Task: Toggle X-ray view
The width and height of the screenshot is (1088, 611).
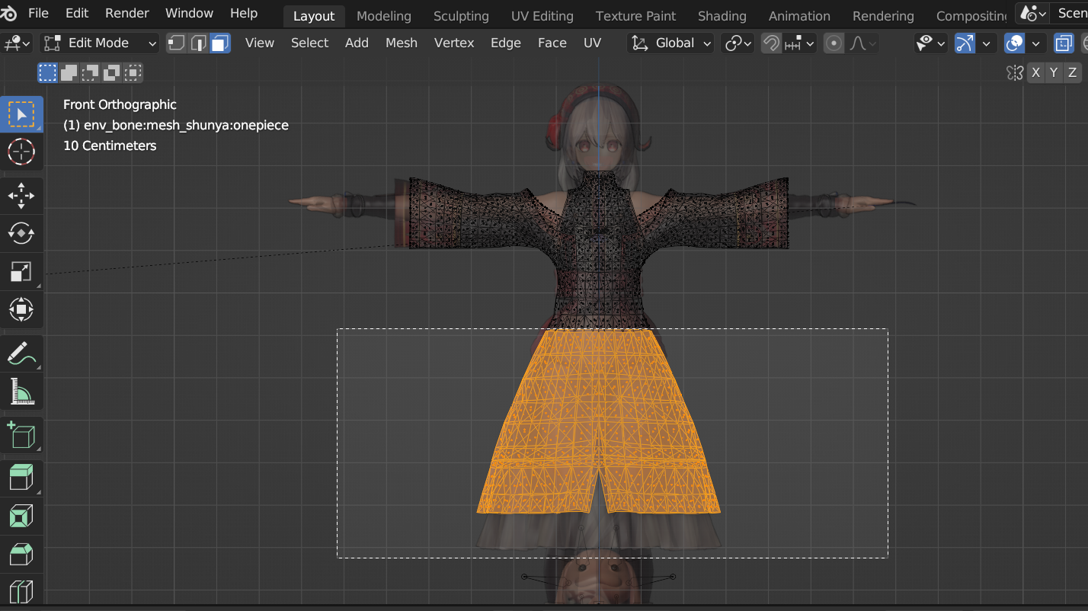Action: [x=1064, y=43]
